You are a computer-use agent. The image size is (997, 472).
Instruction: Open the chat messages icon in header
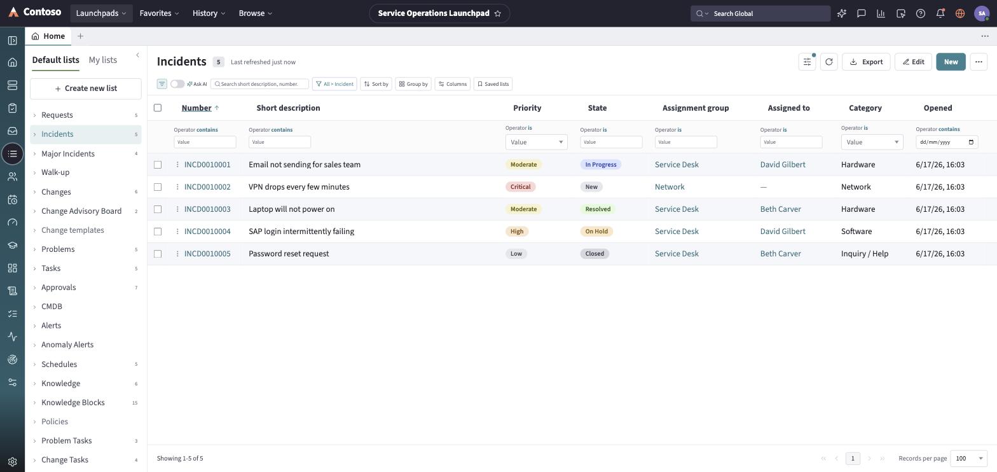[862, 13]
